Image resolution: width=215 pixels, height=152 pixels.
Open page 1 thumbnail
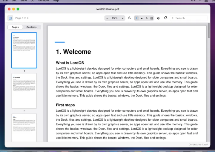(x=24, y=50)
